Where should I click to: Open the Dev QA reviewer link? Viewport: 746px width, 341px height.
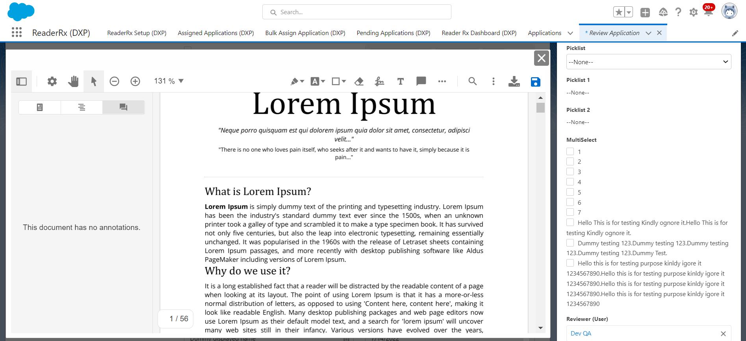coord(581,334)
